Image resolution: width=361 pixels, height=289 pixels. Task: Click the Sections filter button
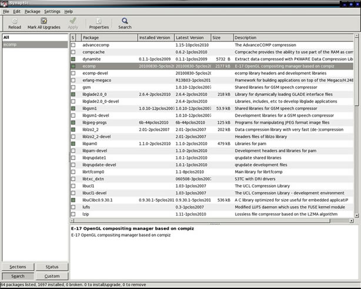(18, 267)
